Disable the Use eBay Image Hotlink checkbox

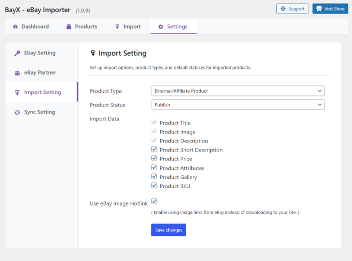154,201
